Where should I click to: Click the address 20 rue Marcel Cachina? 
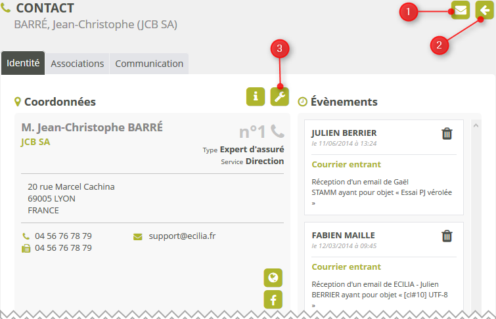(x=71, y=186)
